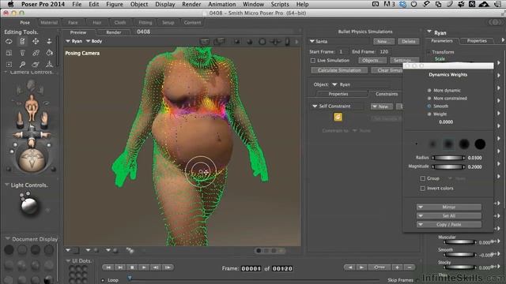Collapse the Light Controls panel

(7, 185)
